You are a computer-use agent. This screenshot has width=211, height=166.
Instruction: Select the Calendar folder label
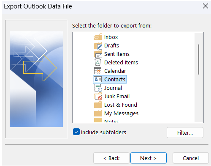pyautogui.click(x=115, y=71)
